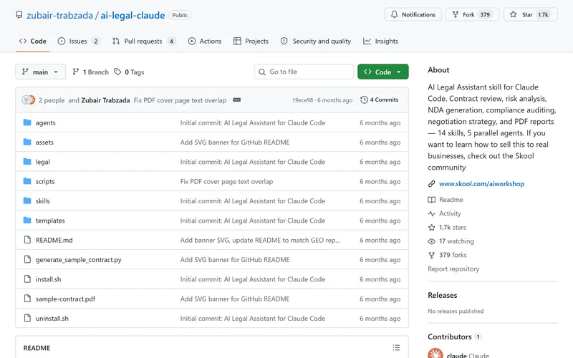This screenshot has height=358, width=573.
Task: Switch to the Code tab
Action: click(x=33, y=42)
